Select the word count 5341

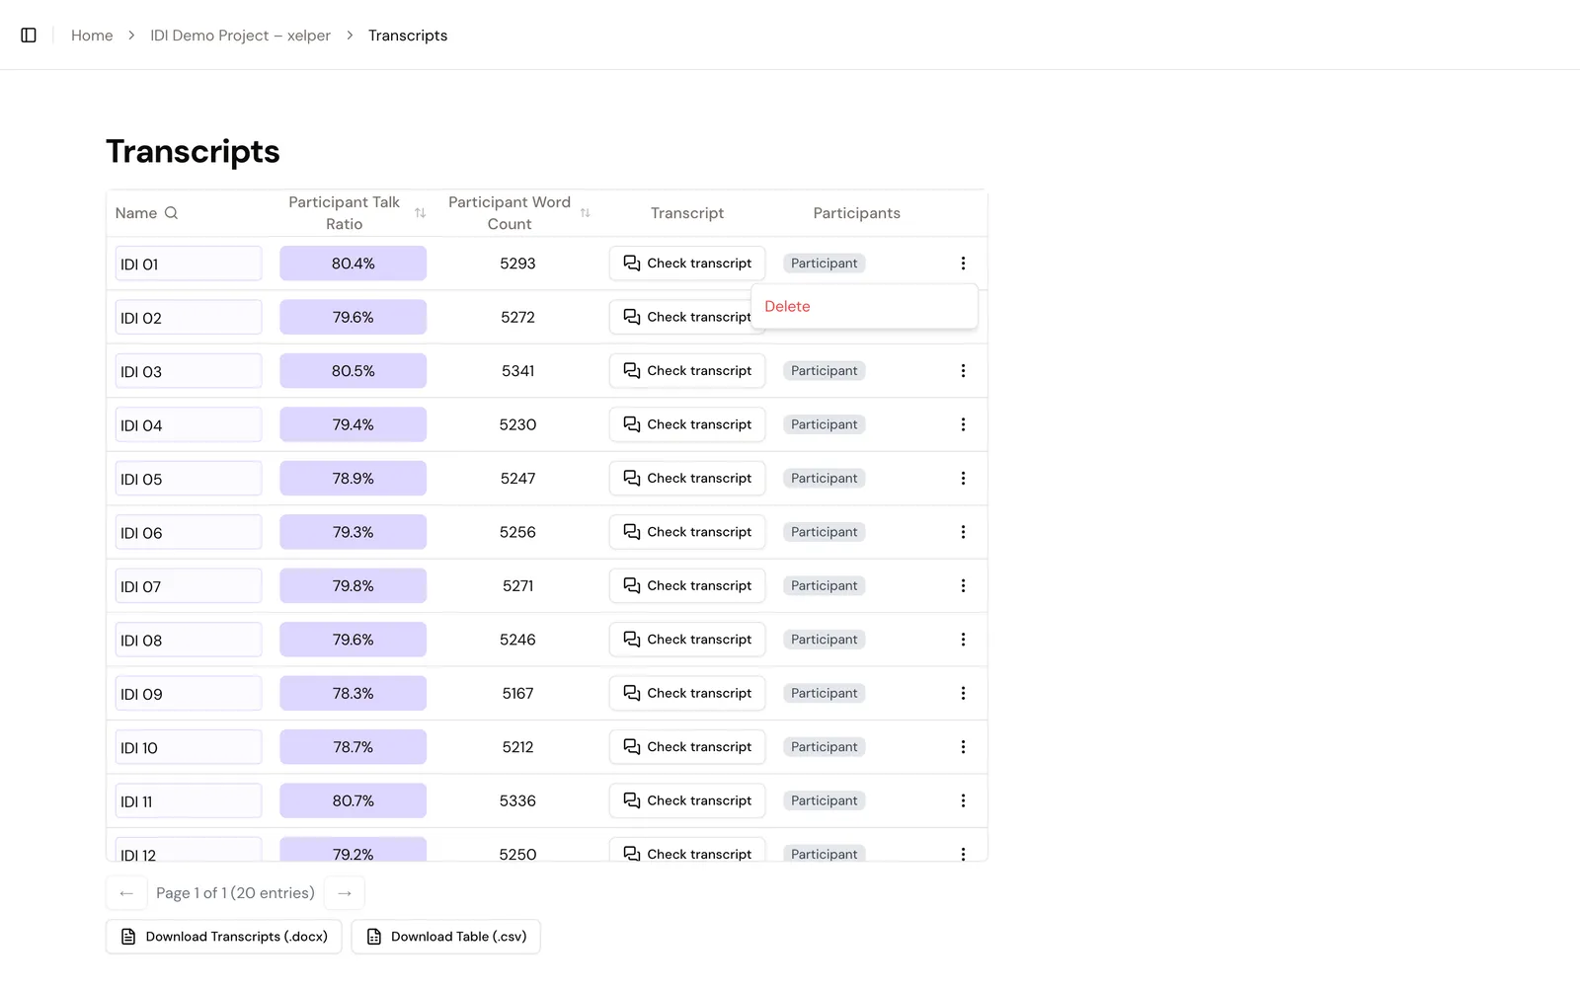click(517, 371)
